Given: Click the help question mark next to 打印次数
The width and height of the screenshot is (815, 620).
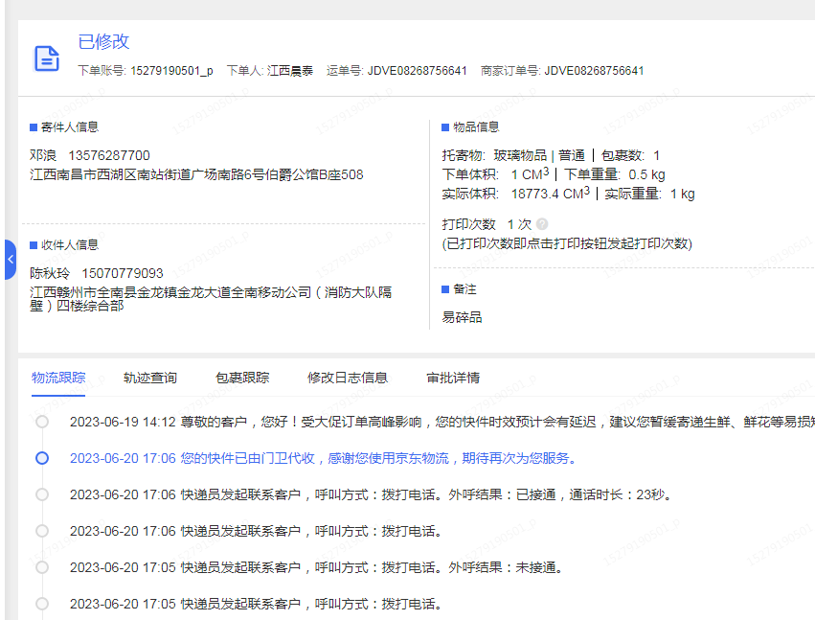Looking at the screenshot, I should coord(542,224).
